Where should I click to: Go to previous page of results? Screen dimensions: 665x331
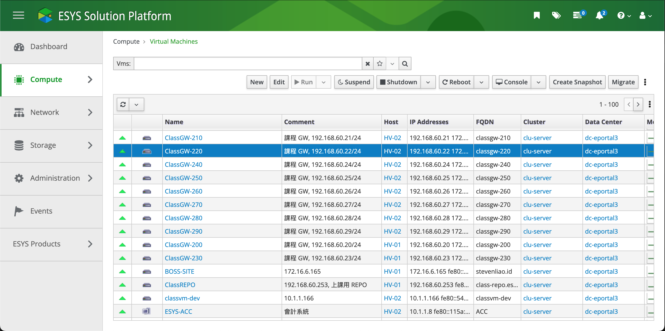click(x=629, y=104)
